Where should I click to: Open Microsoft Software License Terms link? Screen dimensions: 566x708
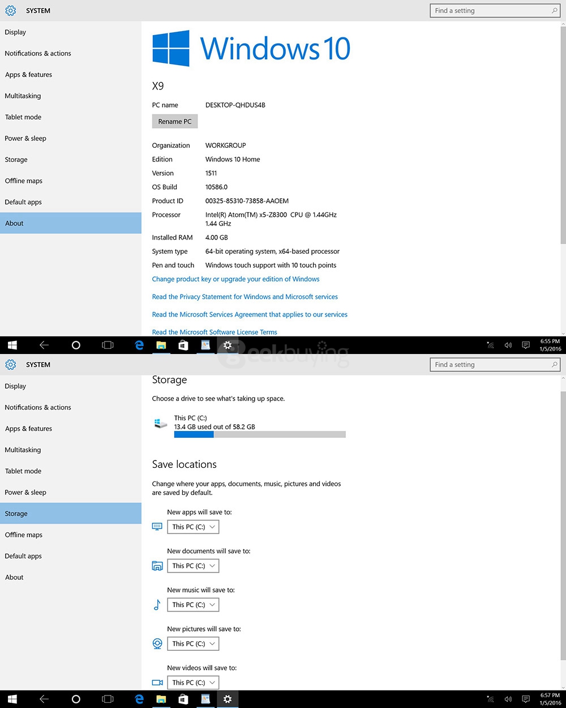tap(215, 332)
